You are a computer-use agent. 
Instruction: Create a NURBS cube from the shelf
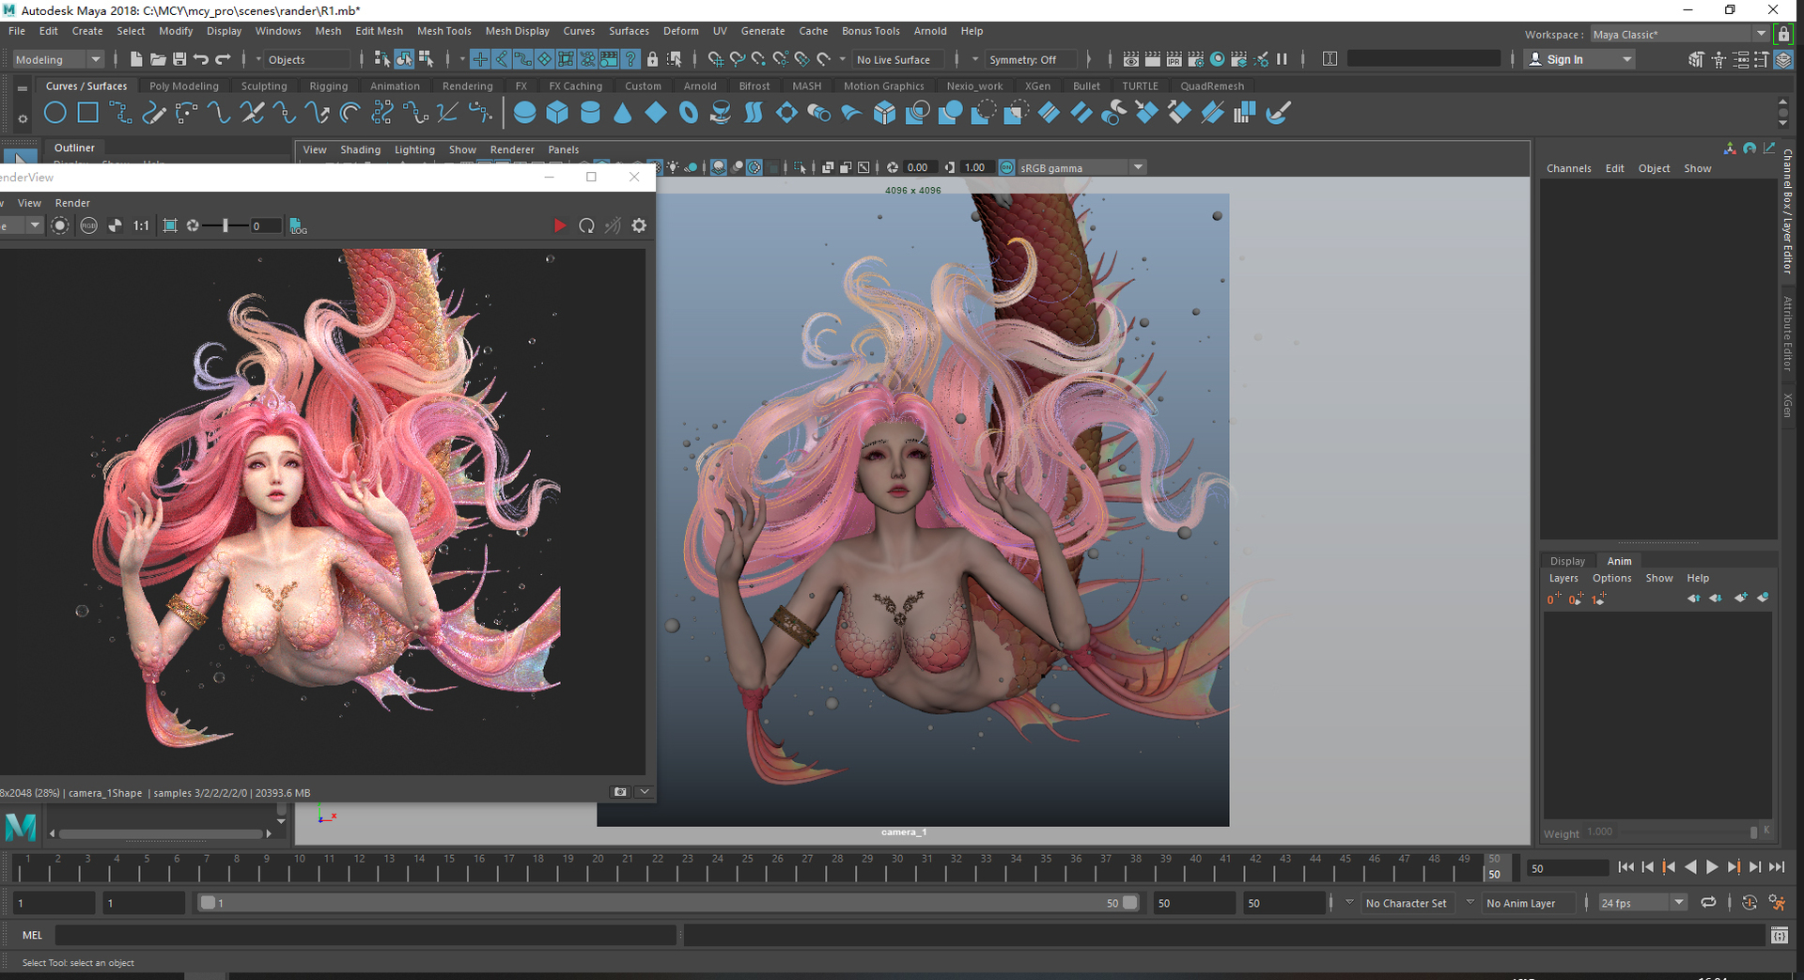point(557,114)
